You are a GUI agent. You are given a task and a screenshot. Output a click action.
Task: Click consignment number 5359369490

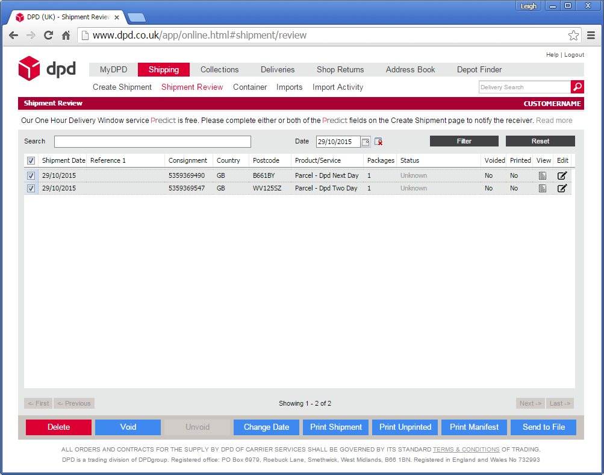[x=187, y=176]
